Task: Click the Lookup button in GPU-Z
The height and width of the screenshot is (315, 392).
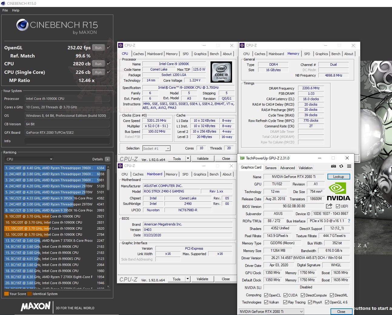Action: (x=338, y=177)
